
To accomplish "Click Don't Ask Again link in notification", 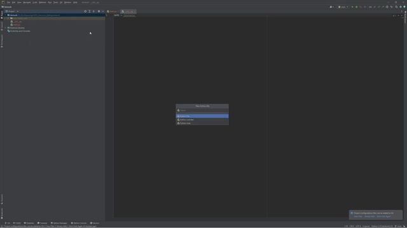I will coord(383,217).
